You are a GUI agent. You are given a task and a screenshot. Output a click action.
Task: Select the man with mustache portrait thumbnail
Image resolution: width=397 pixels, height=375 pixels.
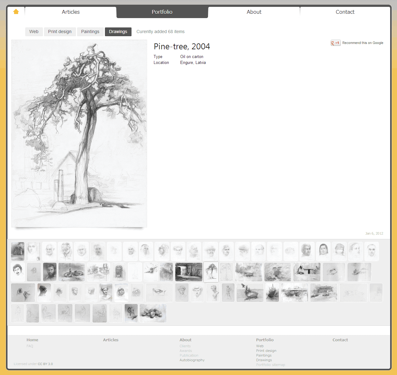[x=18, y=272]
